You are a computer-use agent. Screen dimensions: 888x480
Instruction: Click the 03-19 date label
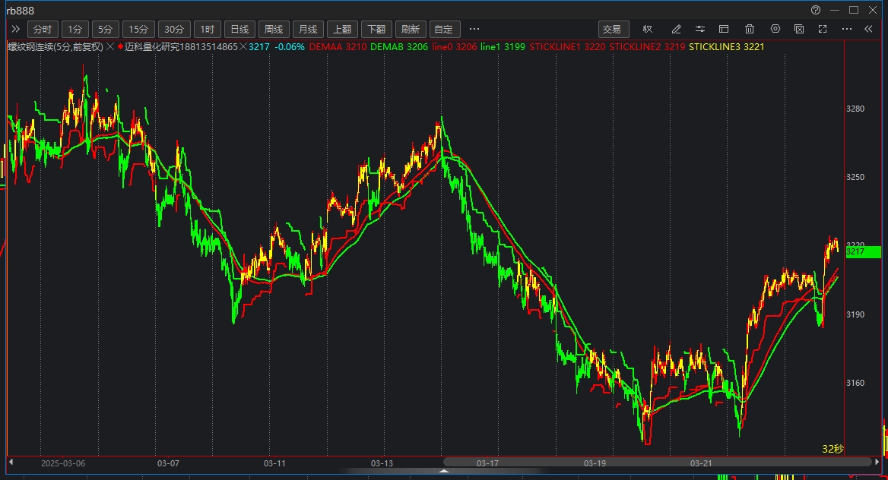[x=595, y=463]
